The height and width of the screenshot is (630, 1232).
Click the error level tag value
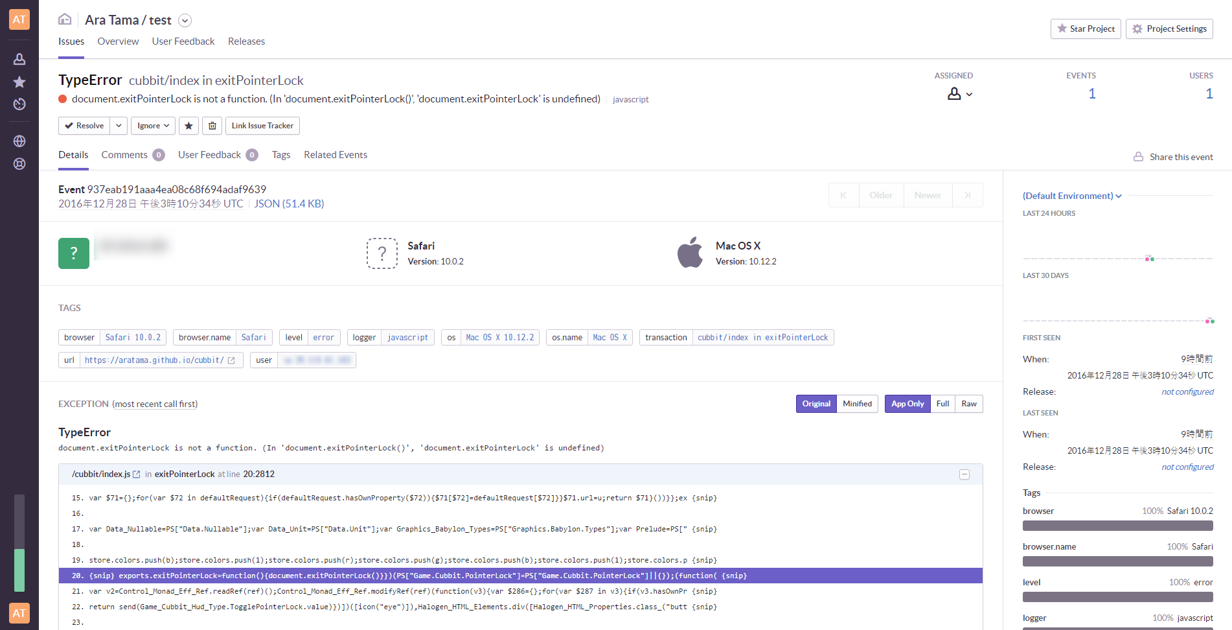pos(323,338)
